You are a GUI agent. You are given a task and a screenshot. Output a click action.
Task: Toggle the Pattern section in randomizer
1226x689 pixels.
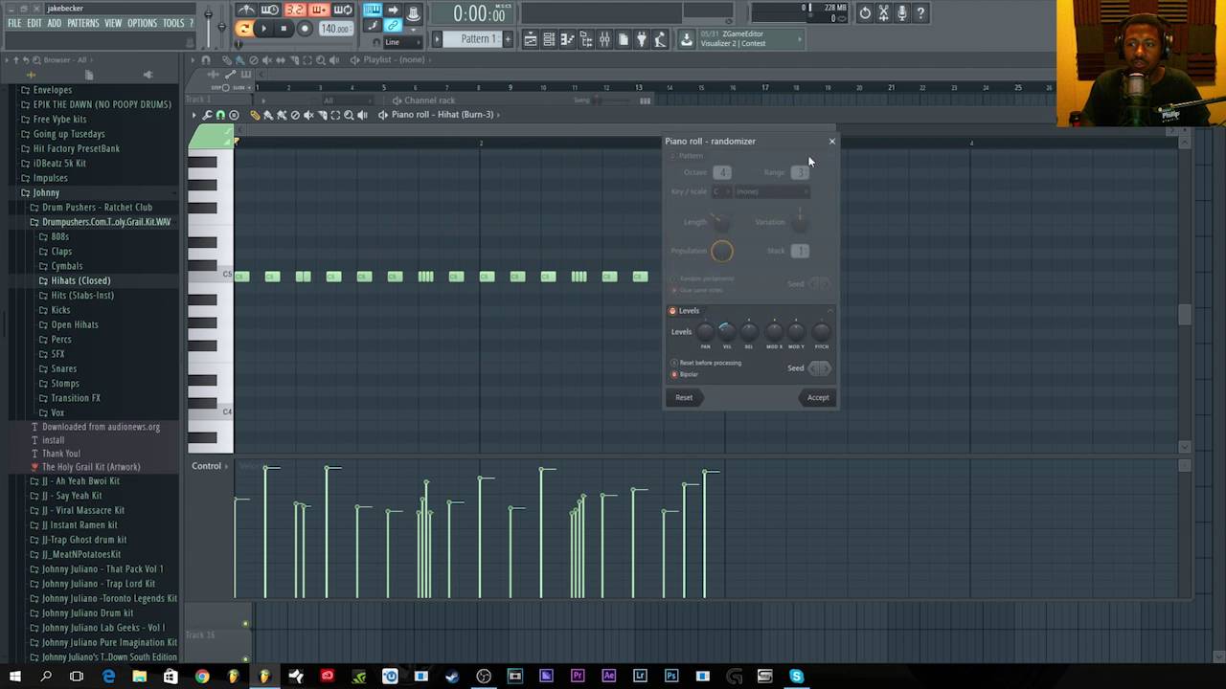pyautogui.click(x=672, y=156)
